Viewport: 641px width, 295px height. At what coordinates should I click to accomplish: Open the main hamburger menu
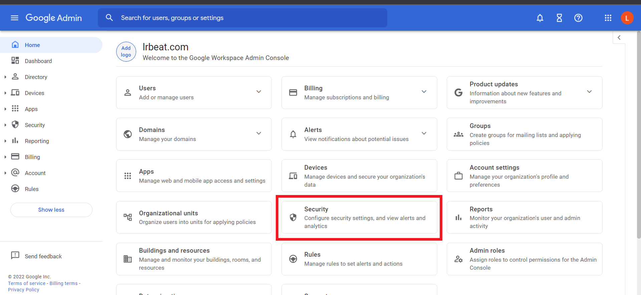click(14, 18)
